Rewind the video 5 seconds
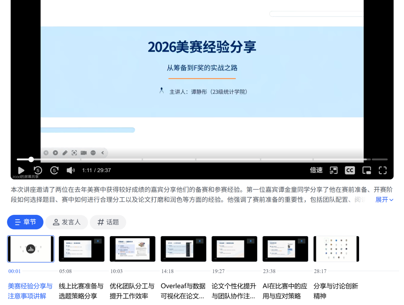 (38, 171)
